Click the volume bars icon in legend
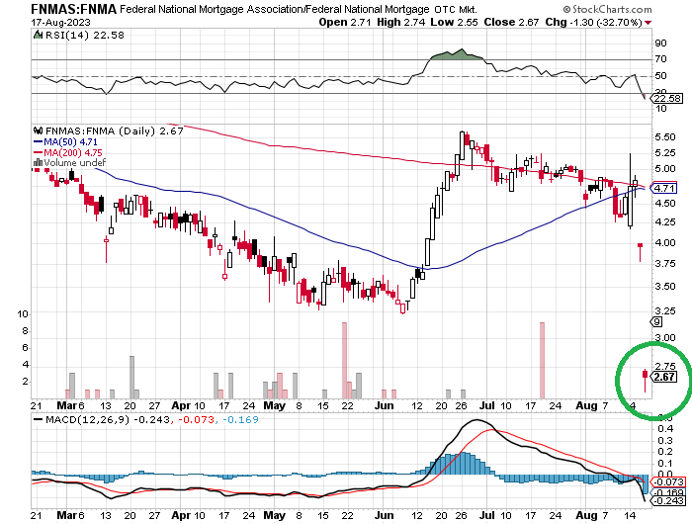Image resolution: width=692 pixels, height=524 pixels. (x=39, y=163)
